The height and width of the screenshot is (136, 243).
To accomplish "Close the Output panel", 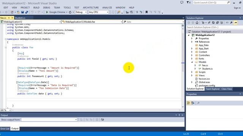I will pyautogui.click(x=182, y=115).
